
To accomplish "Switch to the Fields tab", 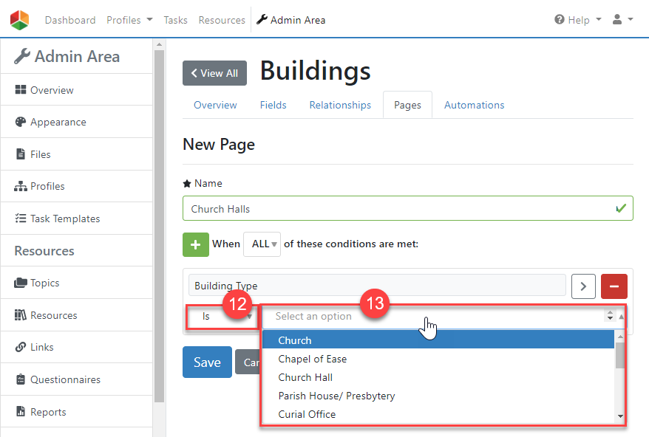I will click(273, 105).
